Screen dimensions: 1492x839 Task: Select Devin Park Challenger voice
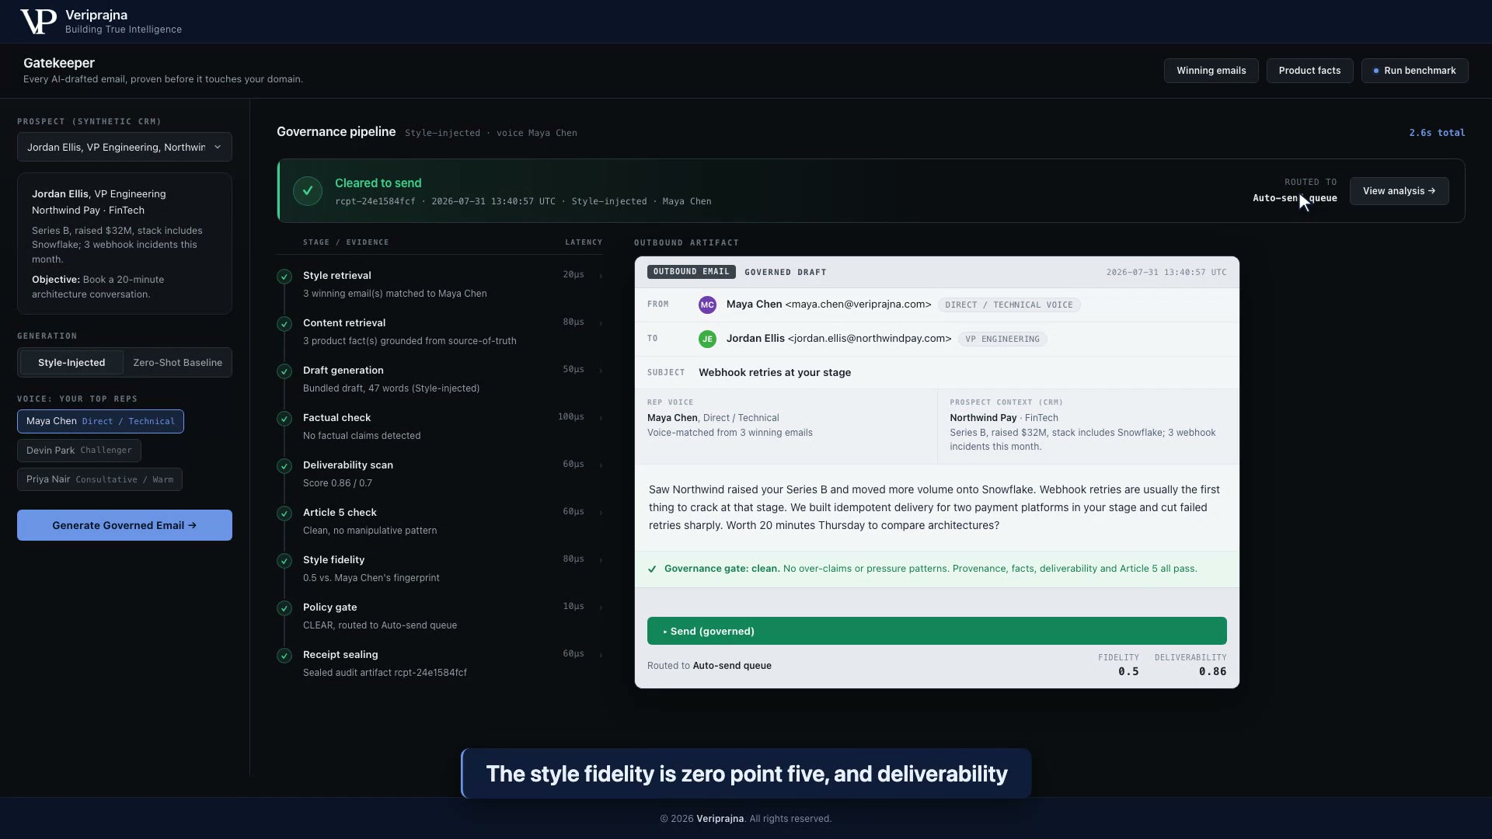coord(79,451)
